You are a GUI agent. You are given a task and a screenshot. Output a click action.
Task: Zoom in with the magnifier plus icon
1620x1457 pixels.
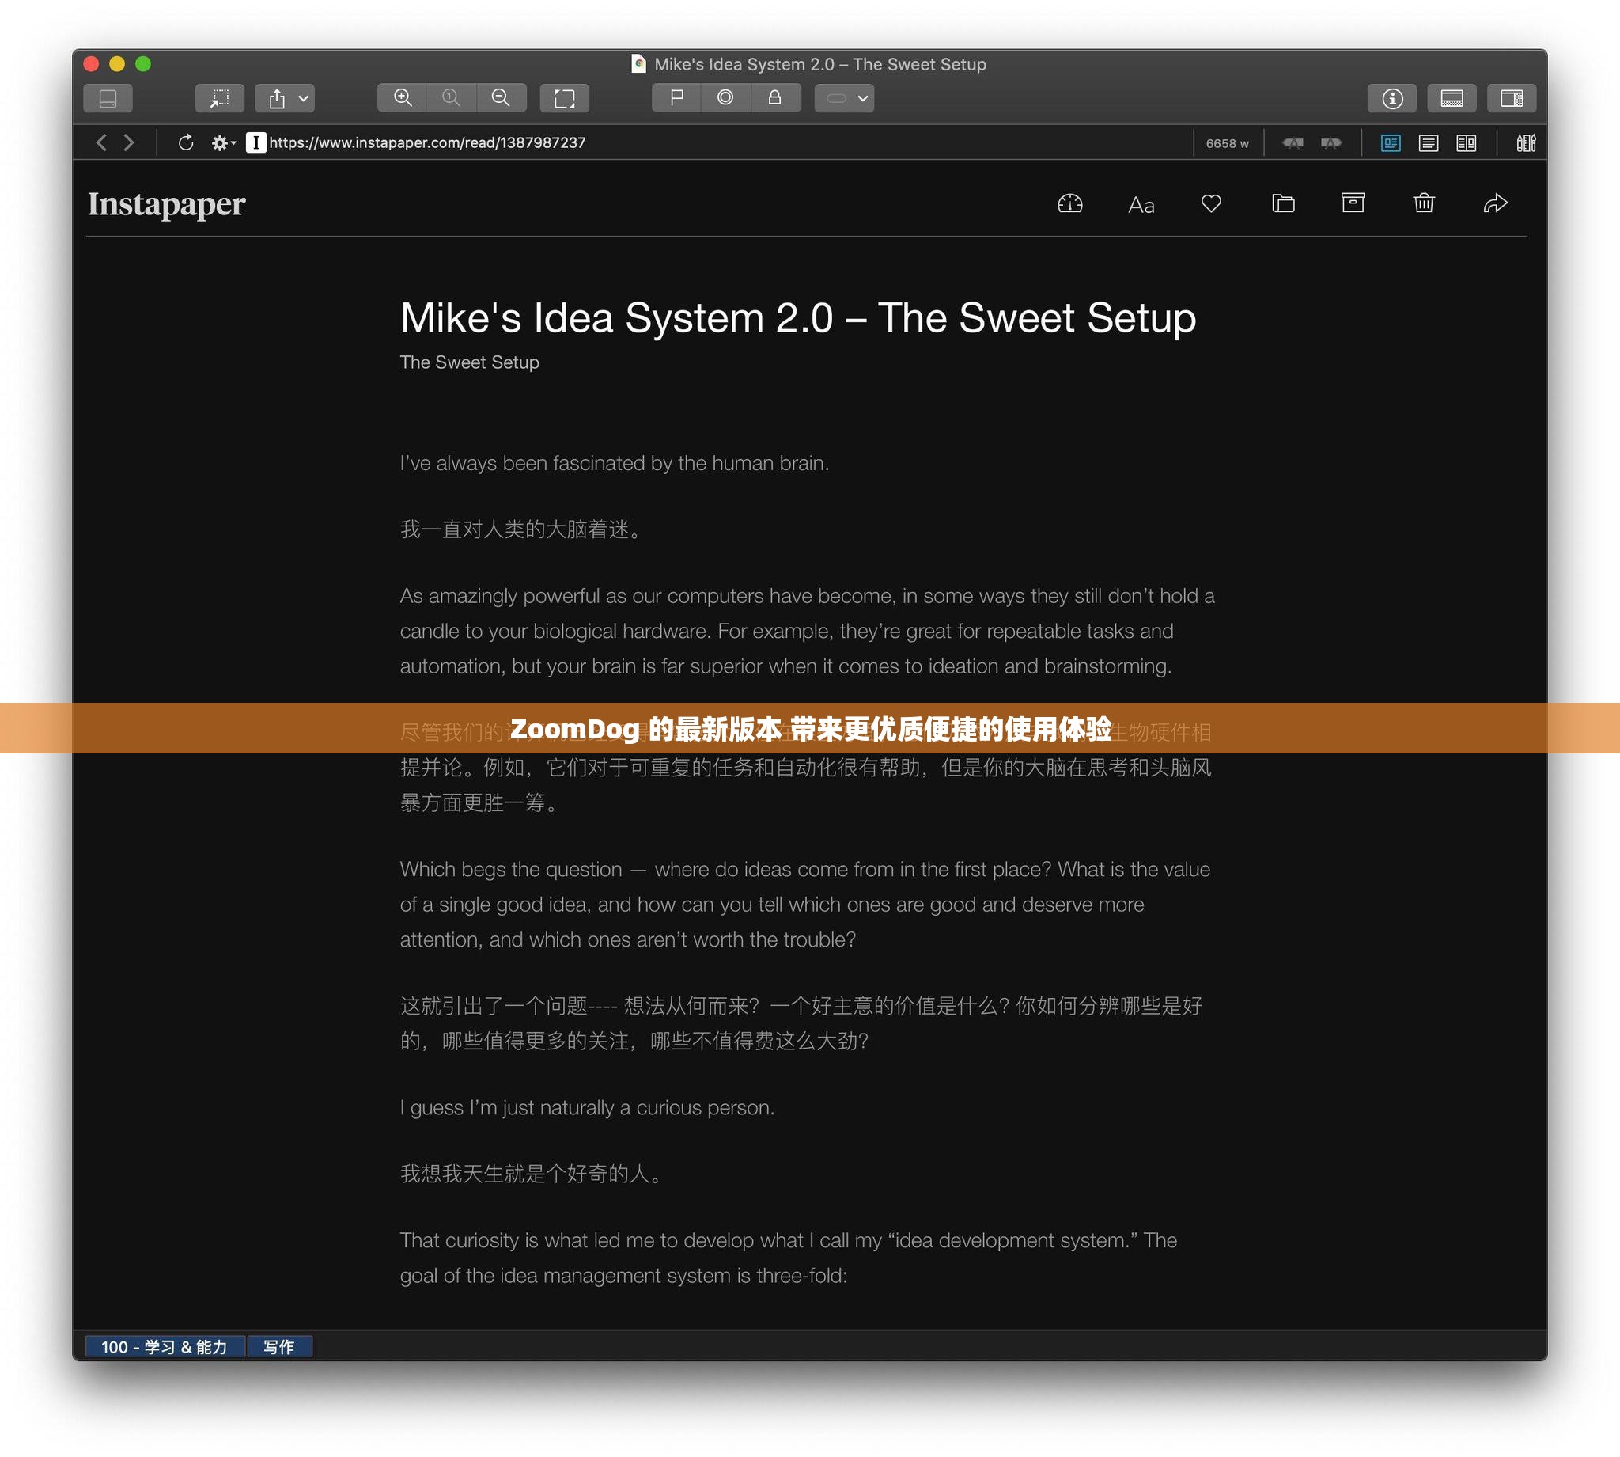pyautogui.click(x=403, y=97)
